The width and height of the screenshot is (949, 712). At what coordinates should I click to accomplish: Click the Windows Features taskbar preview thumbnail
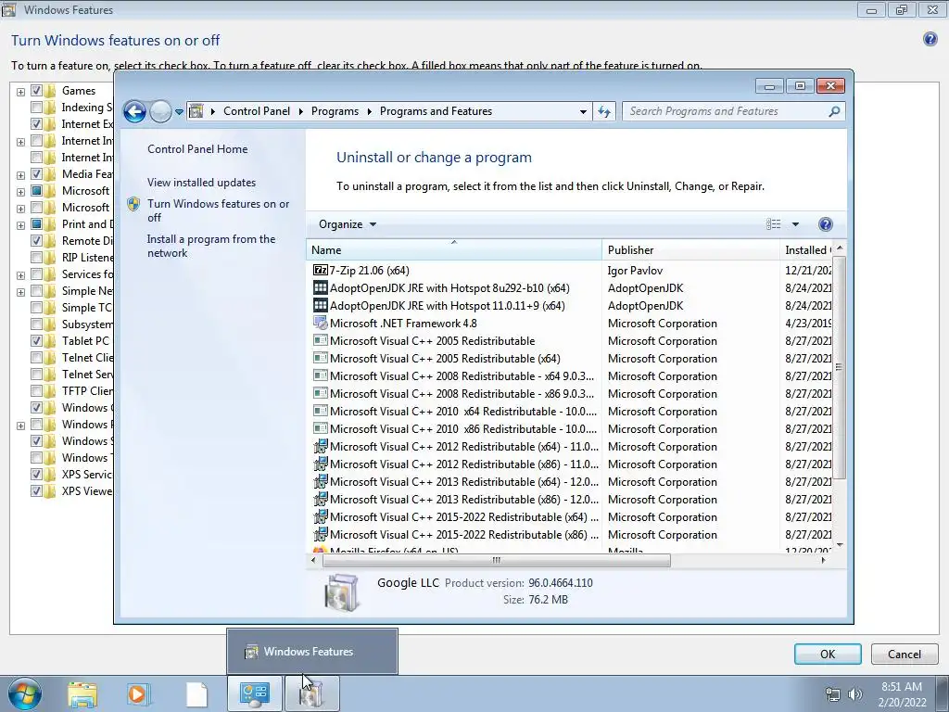pyautogui.click(x=312, y=652)
